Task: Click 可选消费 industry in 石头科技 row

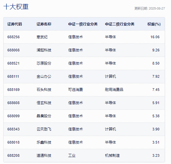Action: [x=75, y=90]
